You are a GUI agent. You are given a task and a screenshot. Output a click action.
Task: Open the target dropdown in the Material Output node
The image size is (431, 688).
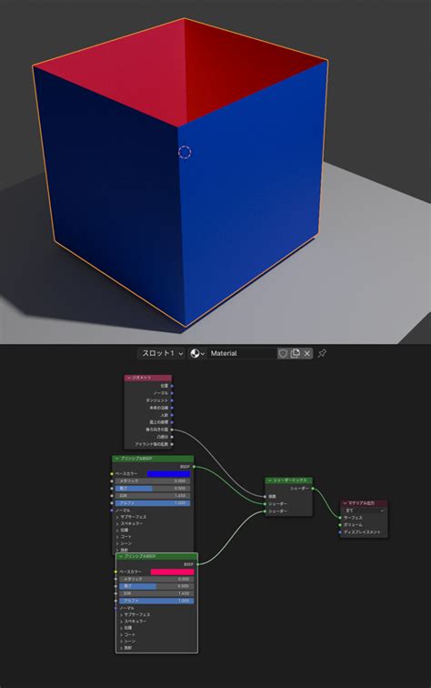(365, 511)
